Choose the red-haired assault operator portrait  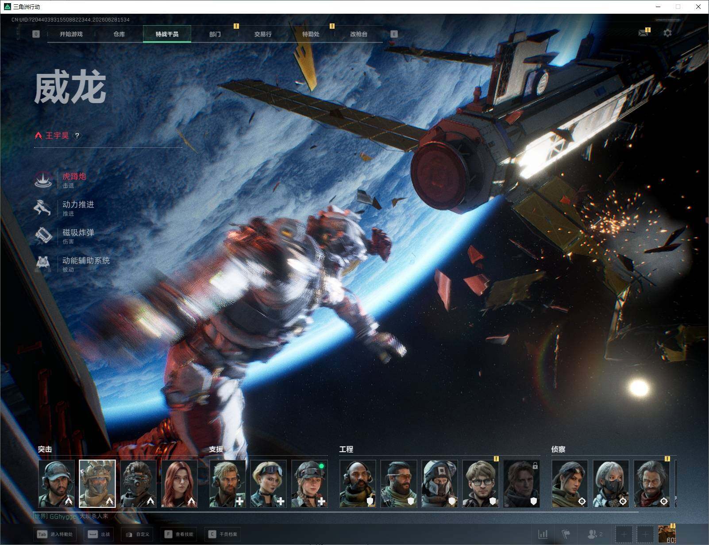click(179, 484)
